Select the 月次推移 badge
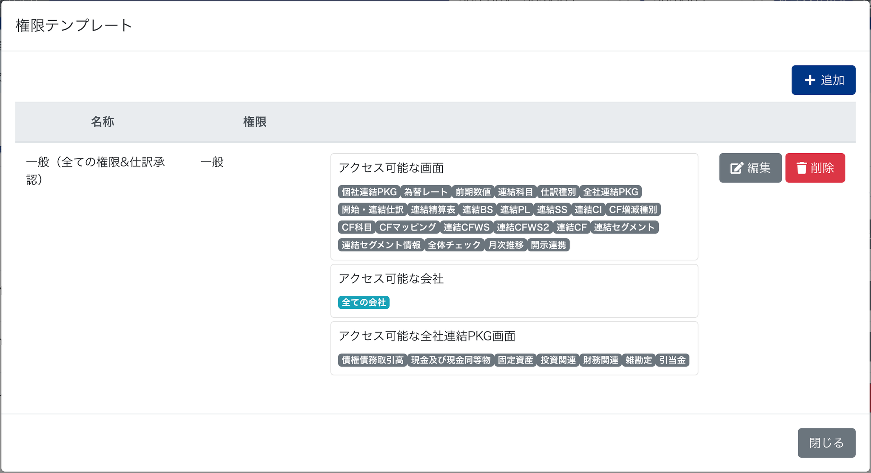The height and width of the screenshot is (473, 871). click(506, 245)
